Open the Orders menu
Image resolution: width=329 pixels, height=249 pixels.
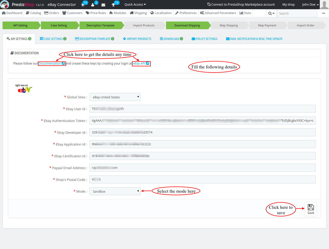[52, 13]
